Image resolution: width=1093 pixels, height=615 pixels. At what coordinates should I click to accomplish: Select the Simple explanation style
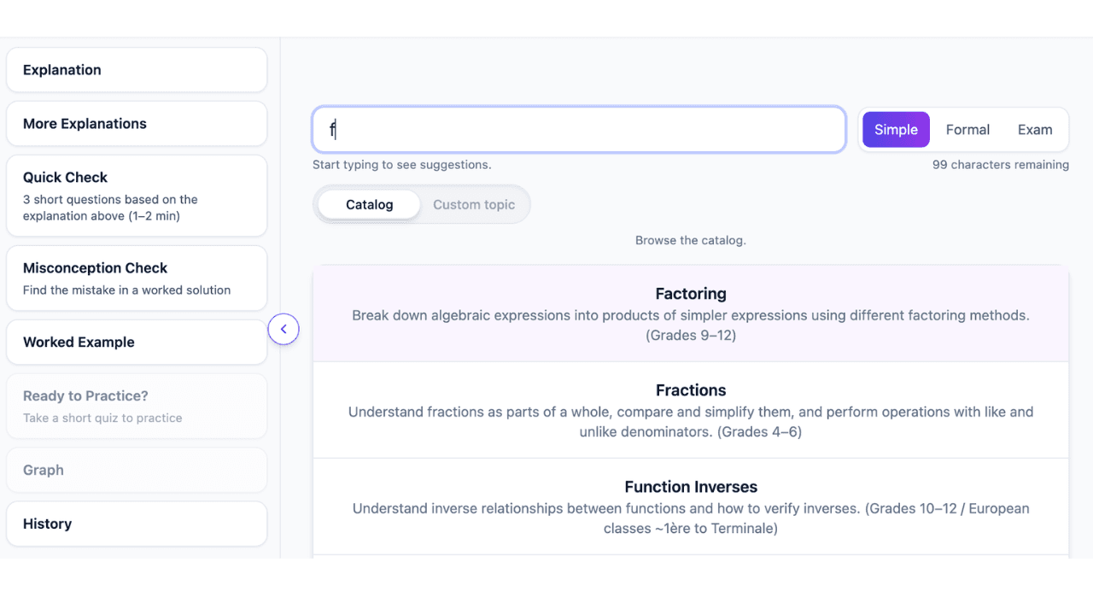pyautogui.click(x=896, y=130)
